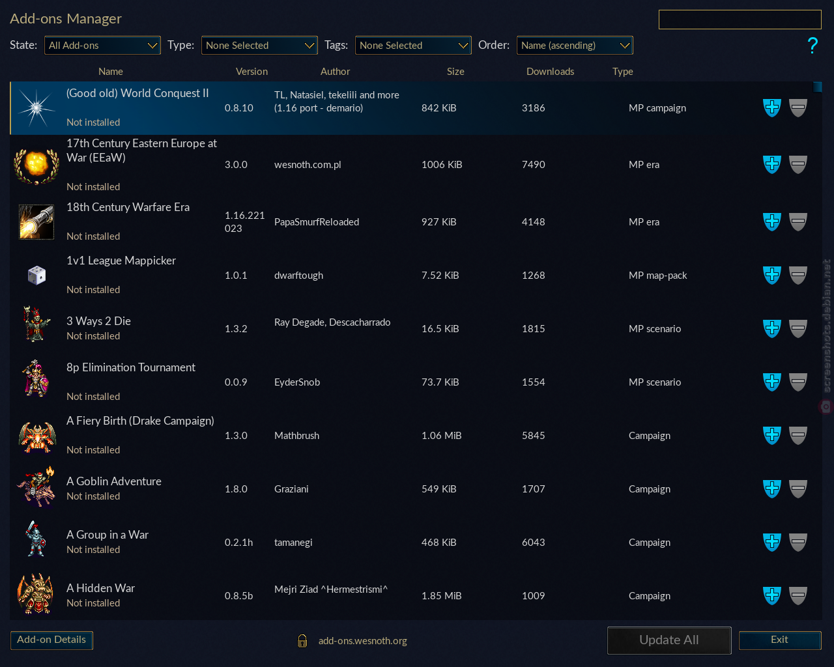Uninstall (Good old) World Conquest II add-on
The height and width of the screenshot is (667, 834).
(798, 108)
